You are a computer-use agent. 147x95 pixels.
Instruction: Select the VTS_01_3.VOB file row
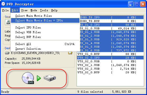click(x=112, y=39)
